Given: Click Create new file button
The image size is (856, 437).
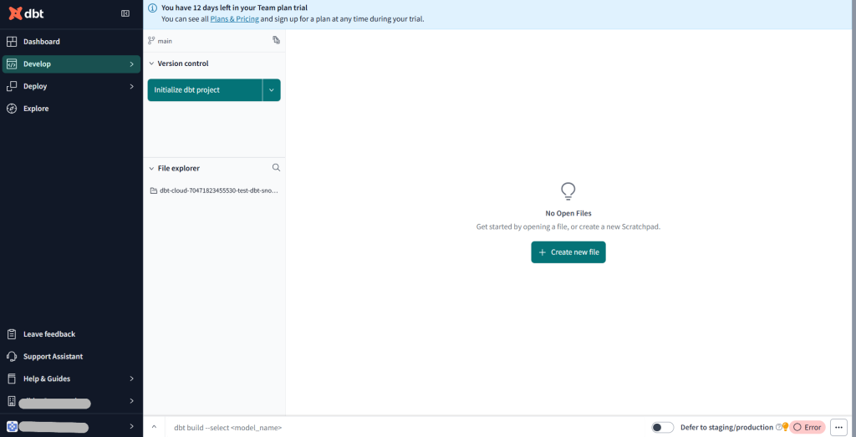Looking at the screenshot, I should (x=568, y=252).
